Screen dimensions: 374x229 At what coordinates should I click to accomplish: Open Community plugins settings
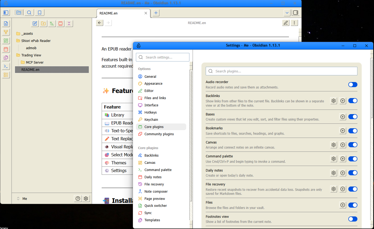(x=161, y=134)
